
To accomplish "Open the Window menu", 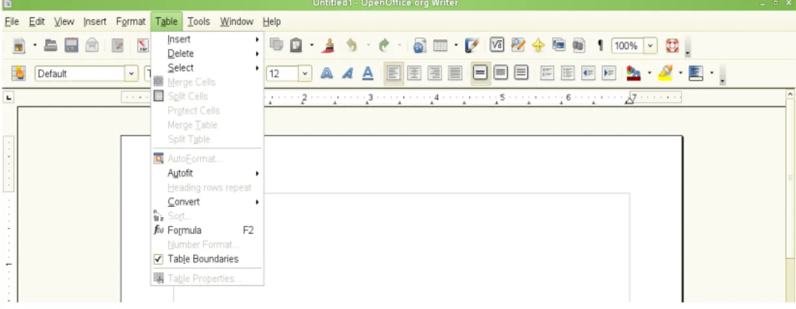I will click(237, 21).
